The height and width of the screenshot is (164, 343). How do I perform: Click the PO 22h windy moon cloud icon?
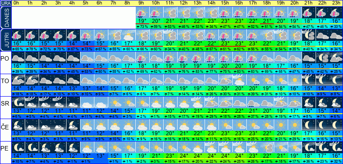(322, 58)
